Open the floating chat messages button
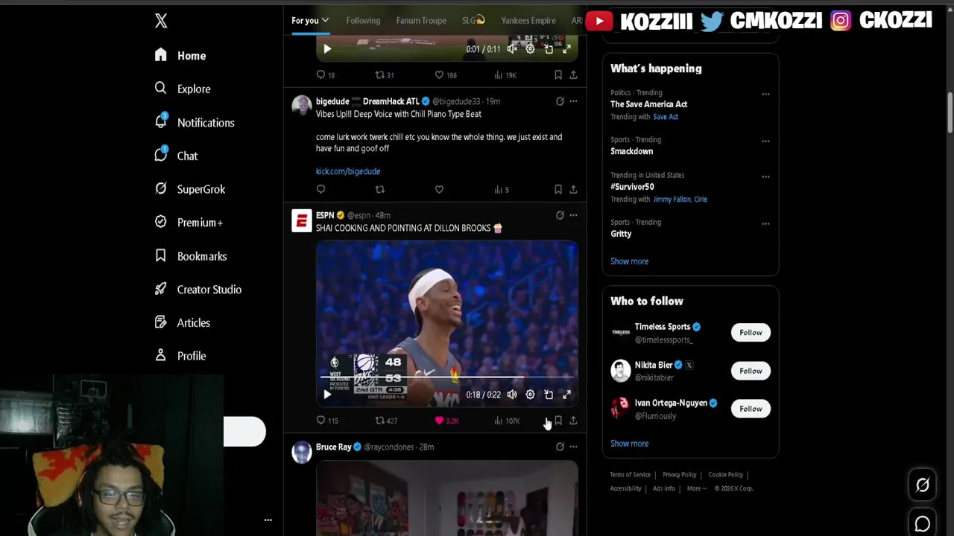Image resolution: width=954 pixels, height=536 pixels. coord(923,524)
